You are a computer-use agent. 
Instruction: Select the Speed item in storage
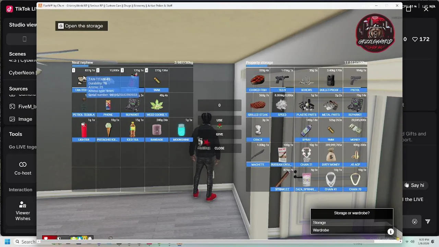(x=282, y=105)
